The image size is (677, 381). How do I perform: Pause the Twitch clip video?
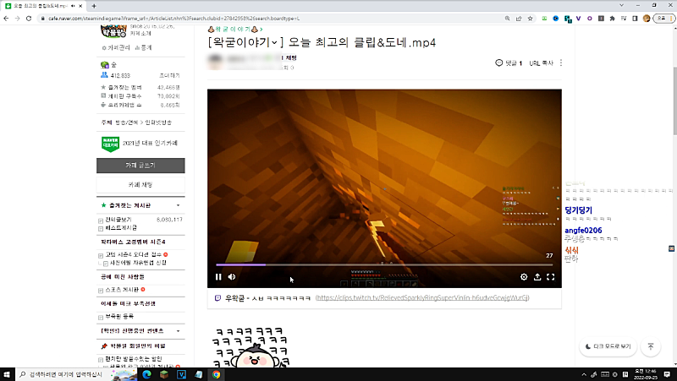(218, 277)
